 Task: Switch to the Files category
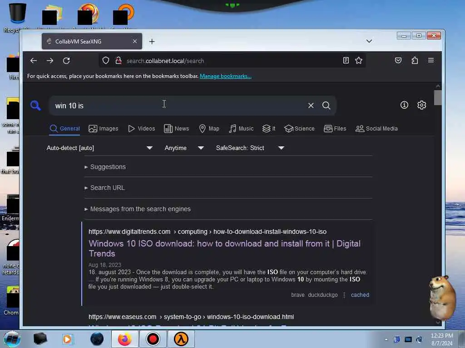click(x=335, y=128)
